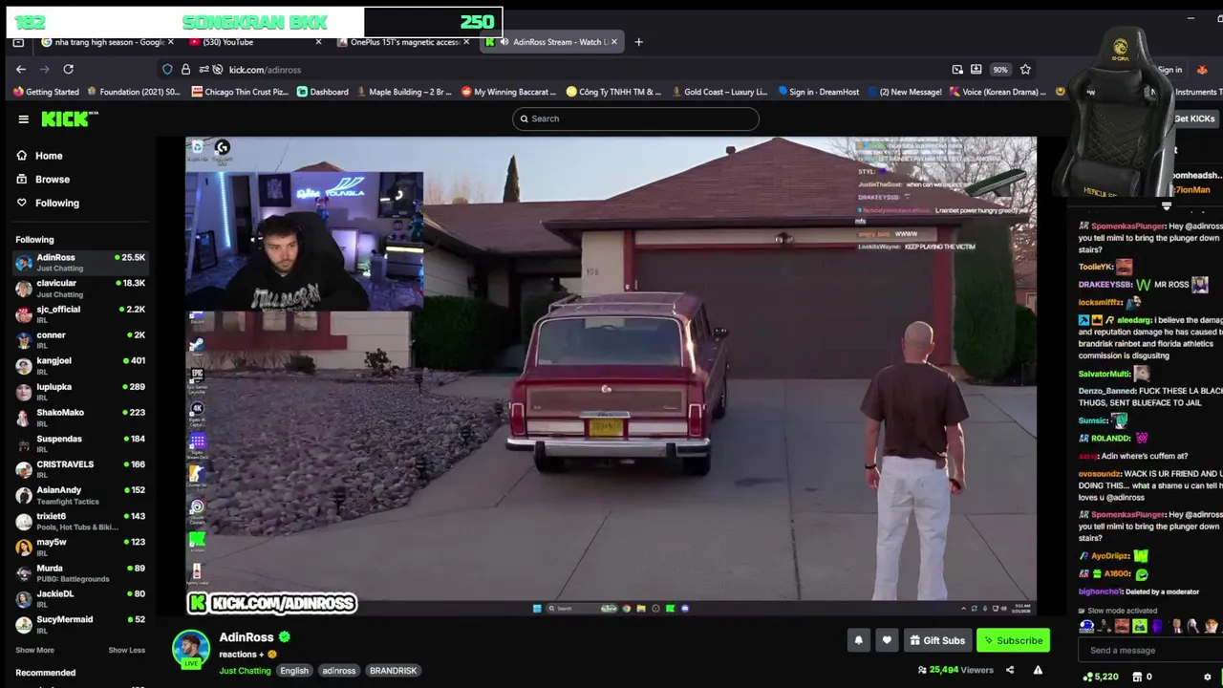Image resolution: width=1223 pixels, height=688 pixels.
Task: Click the Gift Subs button
Action: click(936, 640)
